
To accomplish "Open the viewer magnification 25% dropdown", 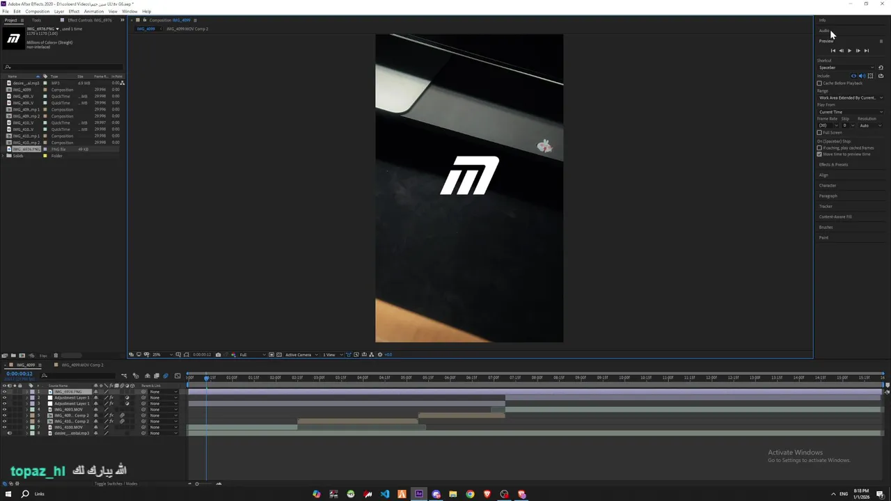I will [162, 355].
